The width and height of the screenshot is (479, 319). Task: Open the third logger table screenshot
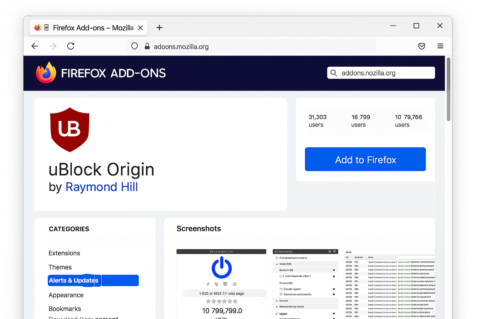[389, 284]
